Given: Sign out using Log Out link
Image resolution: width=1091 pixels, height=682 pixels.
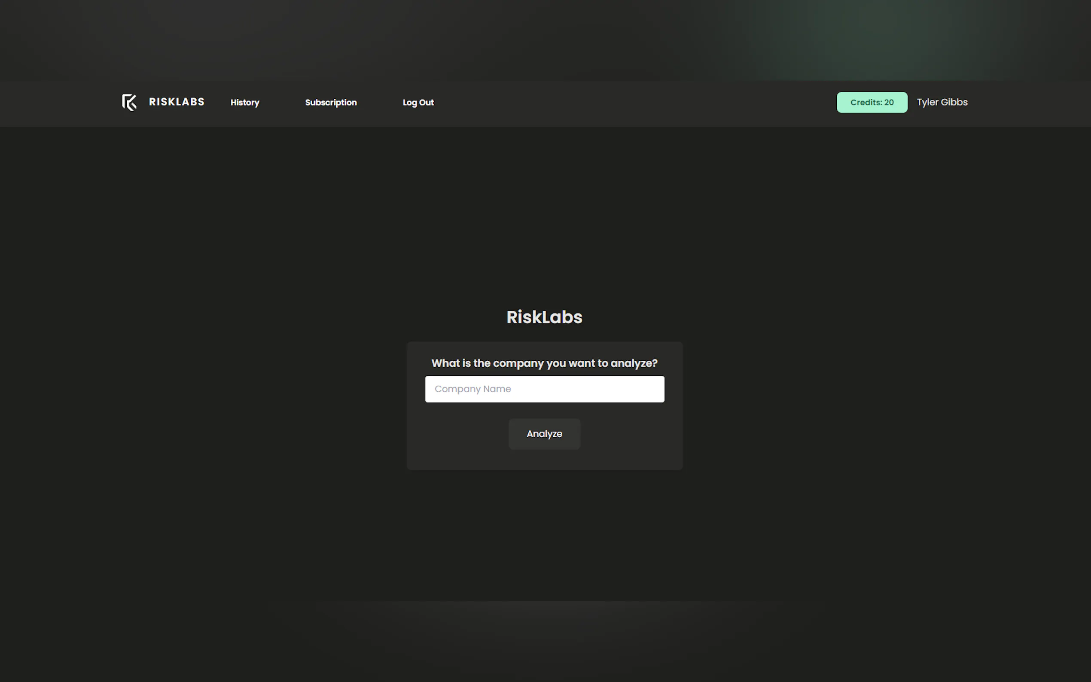Looking at the screenshot, I should point(418,102).
